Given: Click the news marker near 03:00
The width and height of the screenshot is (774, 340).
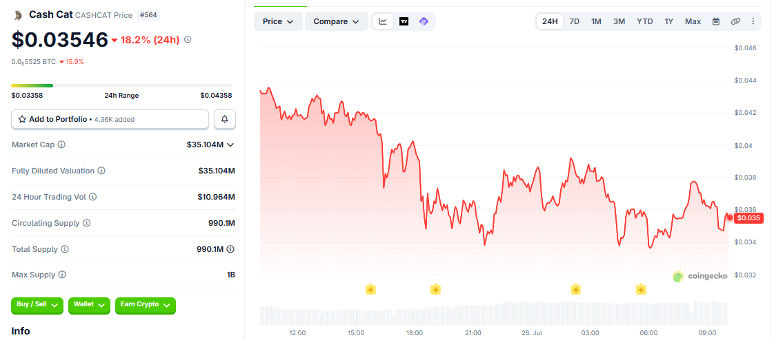Looking at the screenshot, I should pyautogui.click(x=575, y=289).
